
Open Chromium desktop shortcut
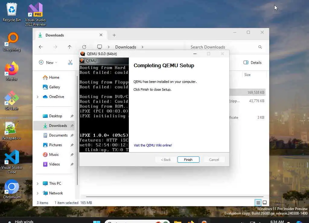(12, 189)
